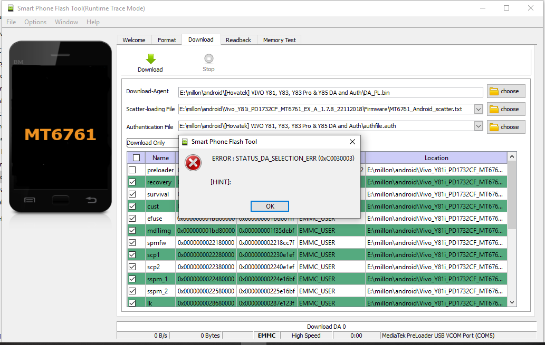Choose a Download-Agent file
545x345 pixels.
pos(506,91)
